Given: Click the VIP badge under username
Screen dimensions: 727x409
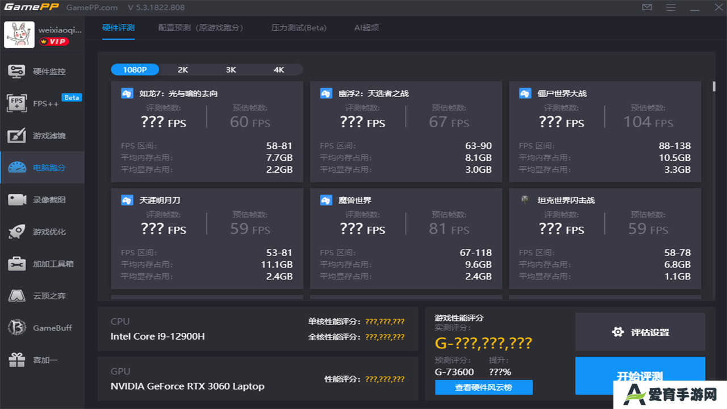Looking at the screenshot, I should [x=54, y=41].
